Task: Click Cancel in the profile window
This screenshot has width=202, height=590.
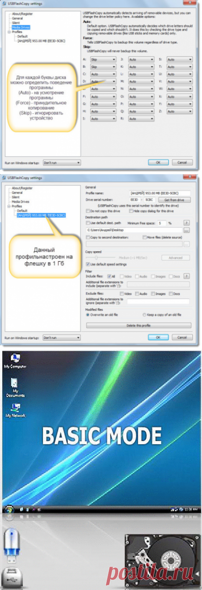Action: click(182, 338)
